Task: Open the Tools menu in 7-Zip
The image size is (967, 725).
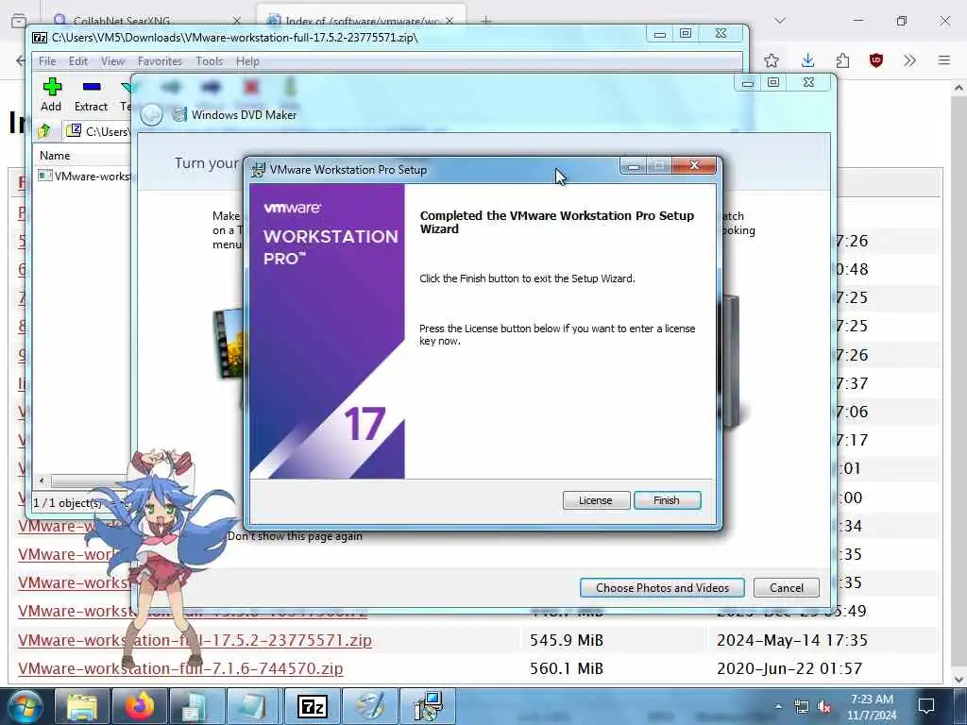Action: [209, 61]
